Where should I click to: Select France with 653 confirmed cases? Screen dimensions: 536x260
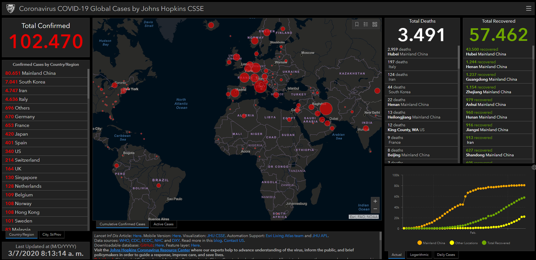45,125
